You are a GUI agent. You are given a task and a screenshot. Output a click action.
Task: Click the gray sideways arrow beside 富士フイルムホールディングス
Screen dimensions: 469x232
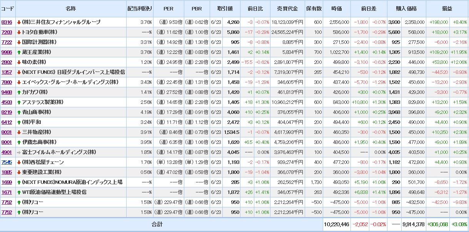click(x=18, y=152)
